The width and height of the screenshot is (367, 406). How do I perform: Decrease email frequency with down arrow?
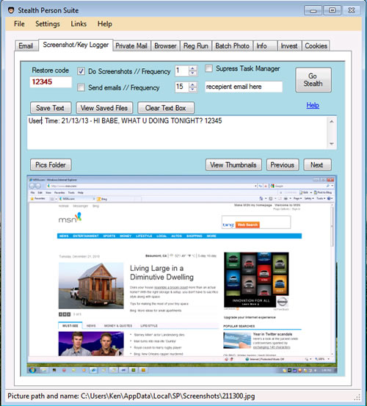click(x=192, y=90)
